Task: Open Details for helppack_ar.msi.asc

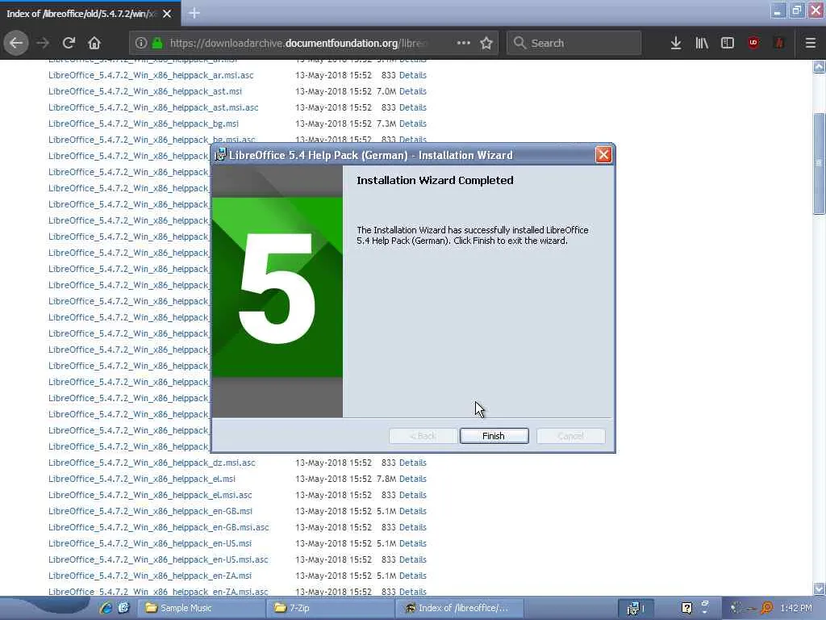Action: point(412,75)
